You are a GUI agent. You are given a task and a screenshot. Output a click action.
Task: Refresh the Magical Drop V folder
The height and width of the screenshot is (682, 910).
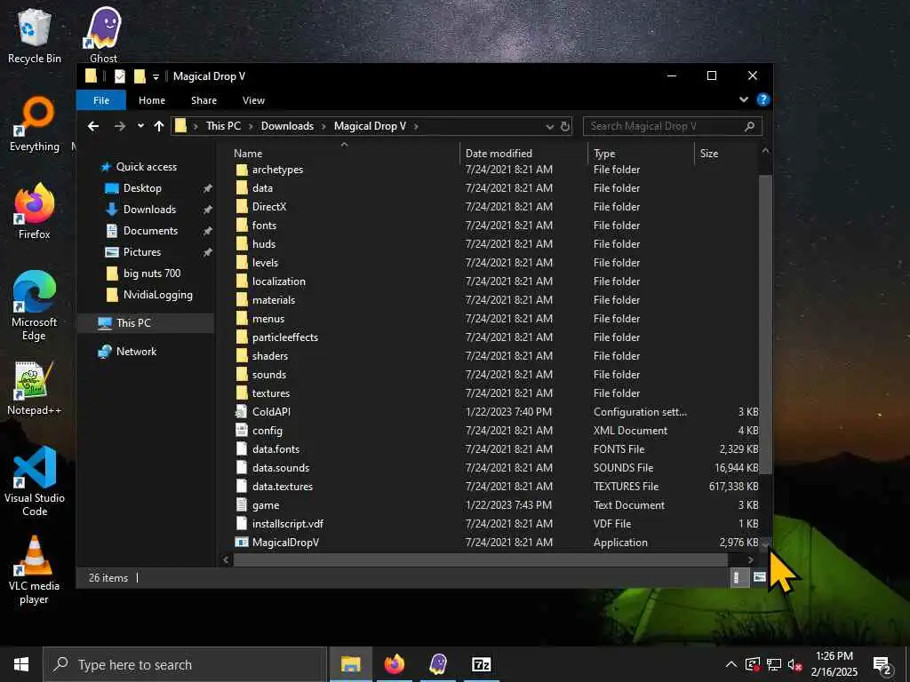(x=565, y=126)
